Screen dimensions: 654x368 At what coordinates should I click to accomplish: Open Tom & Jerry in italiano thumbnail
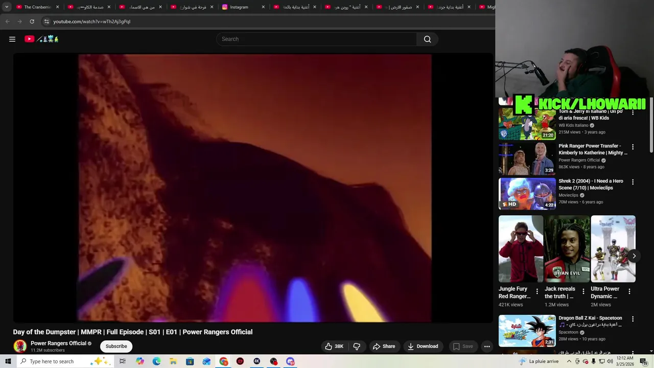point(527,124)
